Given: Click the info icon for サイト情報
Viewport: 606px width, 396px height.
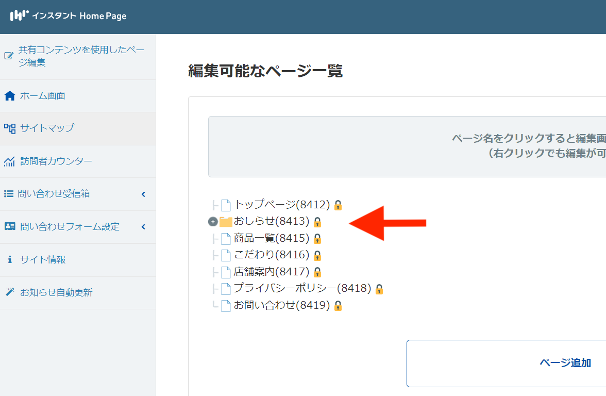Looking at the screenshot, I should [9, 260].
